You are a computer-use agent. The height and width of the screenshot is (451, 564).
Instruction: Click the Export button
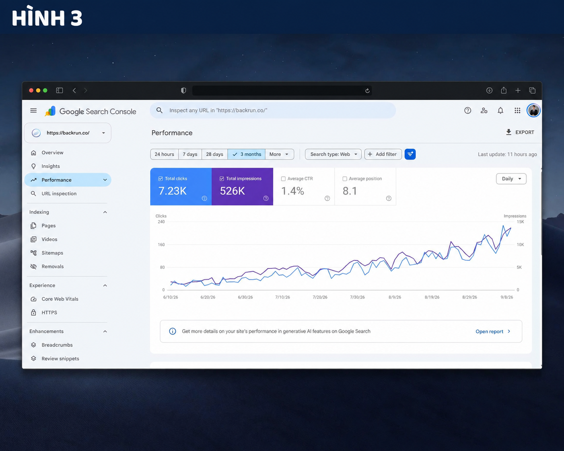pos(520,132)
